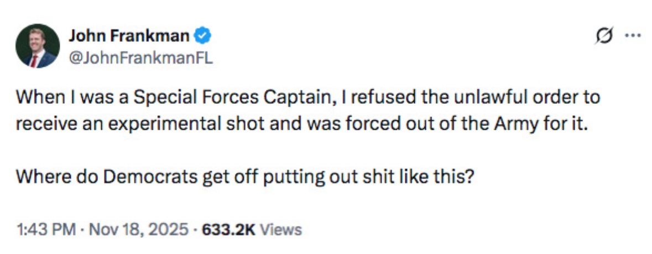Viewport: 652px width, 254px height.
Task: Open the three-dot More options menu
Action: point(632,36)
